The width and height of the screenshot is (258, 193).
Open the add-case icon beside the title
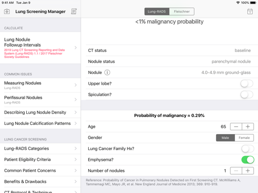point(7,11)
